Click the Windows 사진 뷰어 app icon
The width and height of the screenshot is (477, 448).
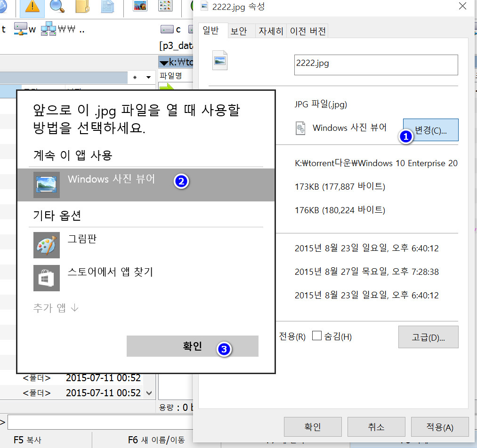[x=47, y=185]
